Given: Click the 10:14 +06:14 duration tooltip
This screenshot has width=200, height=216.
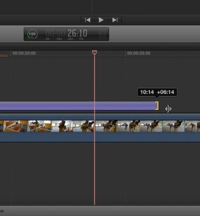Looking at the screenshot, I should 157,92.
